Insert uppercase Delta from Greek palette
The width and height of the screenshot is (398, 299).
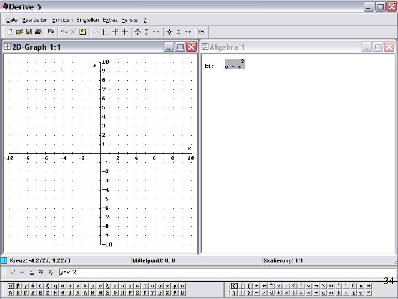(33, 293)
